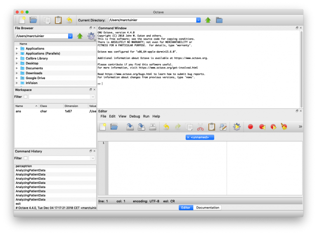Open the Editor Edit menu
The image size is (317, 235).
coord(112,116)
